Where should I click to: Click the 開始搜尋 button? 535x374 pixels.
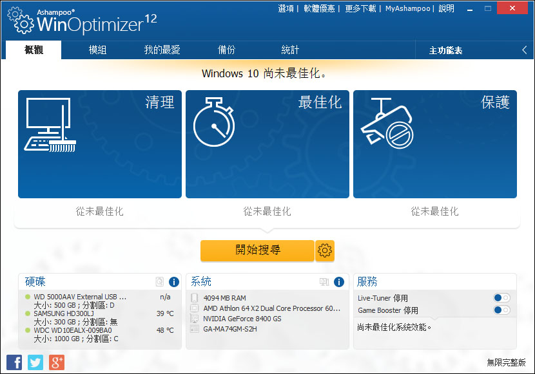(x=257, y=250)
